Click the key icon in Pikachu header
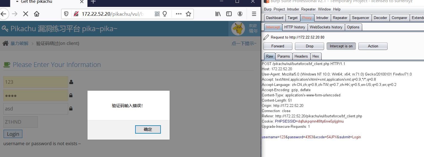Image resolution: width=424 pixels, height=157 pixels. pyautogui.click(x=5, y=29)
